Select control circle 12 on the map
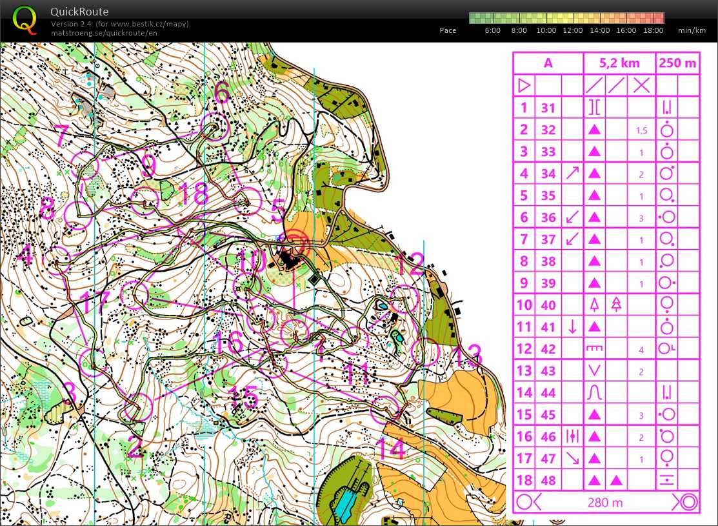This screenshot has height=526, width=718. pos(405,299)
